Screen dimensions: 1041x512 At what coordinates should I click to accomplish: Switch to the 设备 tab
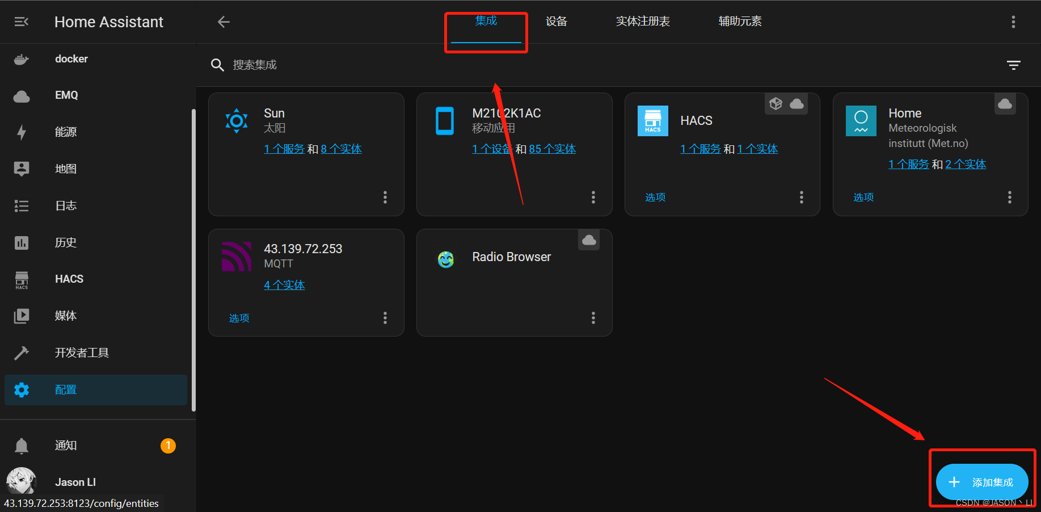coord(557,22)
